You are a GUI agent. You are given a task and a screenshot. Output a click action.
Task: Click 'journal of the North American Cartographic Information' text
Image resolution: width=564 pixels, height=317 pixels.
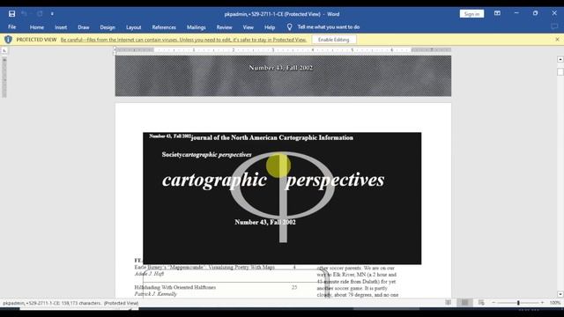pyautogui.click(x=272, y=137)
